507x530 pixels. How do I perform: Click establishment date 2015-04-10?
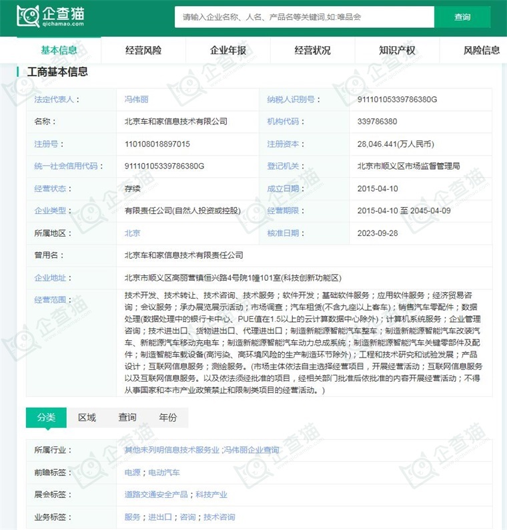click(x=378, y=188)
